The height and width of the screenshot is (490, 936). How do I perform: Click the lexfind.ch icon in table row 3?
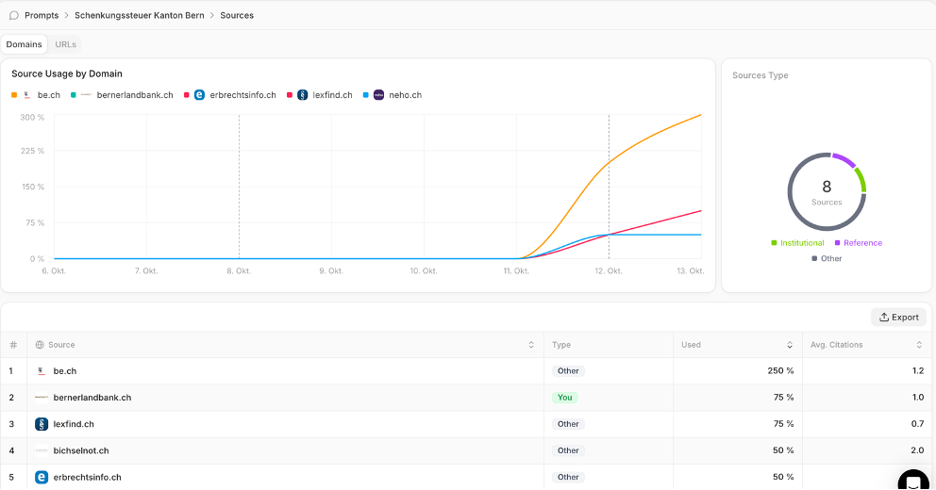pos(42,424)
